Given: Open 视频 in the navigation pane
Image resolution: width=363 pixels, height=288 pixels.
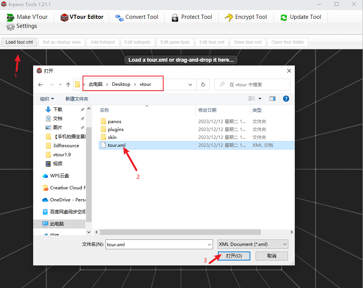Looking at the screenshot, I should 58,164.
